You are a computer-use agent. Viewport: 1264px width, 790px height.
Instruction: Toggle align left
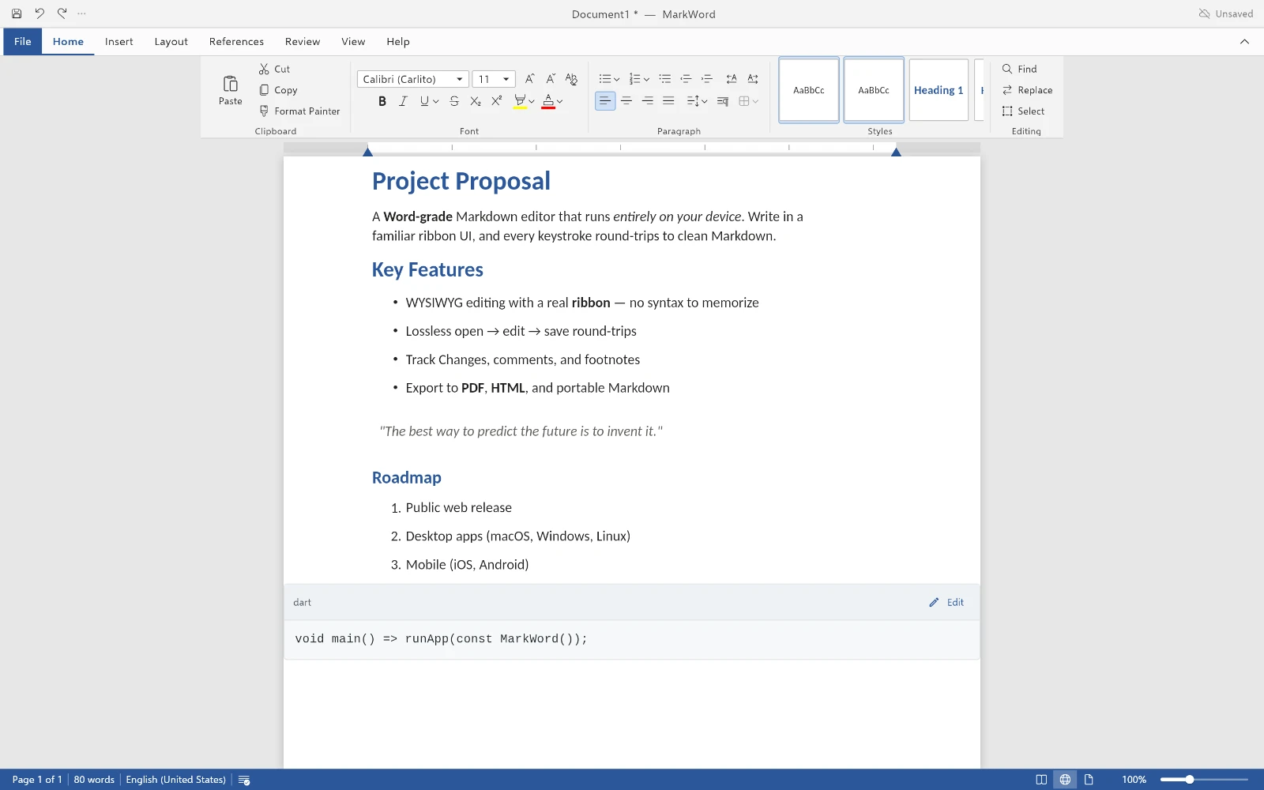coord(605,101)
